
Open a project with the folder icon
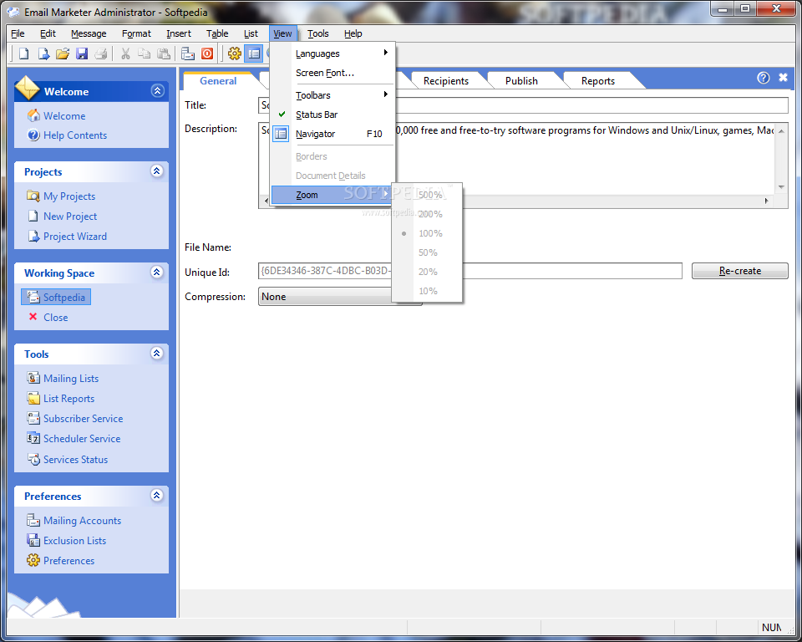63,53
